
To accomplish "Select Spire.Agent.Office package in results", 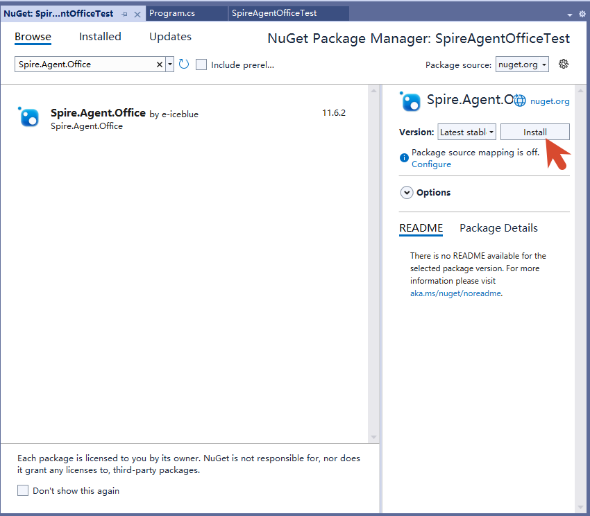I will (x=184, y=118).
